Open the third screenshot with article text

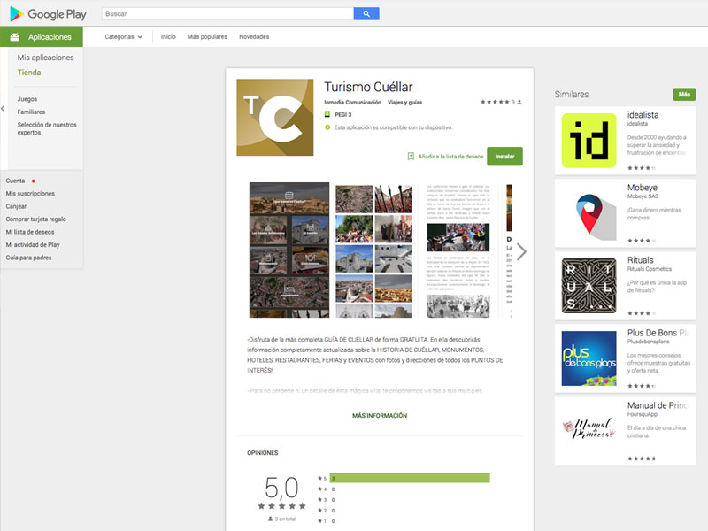(x=458, y=250)
